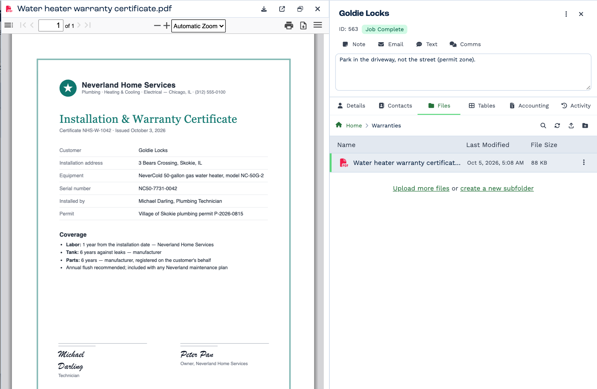Send a Text message

427,44
